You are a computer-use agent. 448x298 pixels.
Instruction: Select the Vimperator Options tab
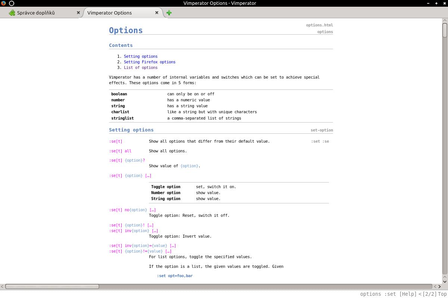tap(122, 13)
